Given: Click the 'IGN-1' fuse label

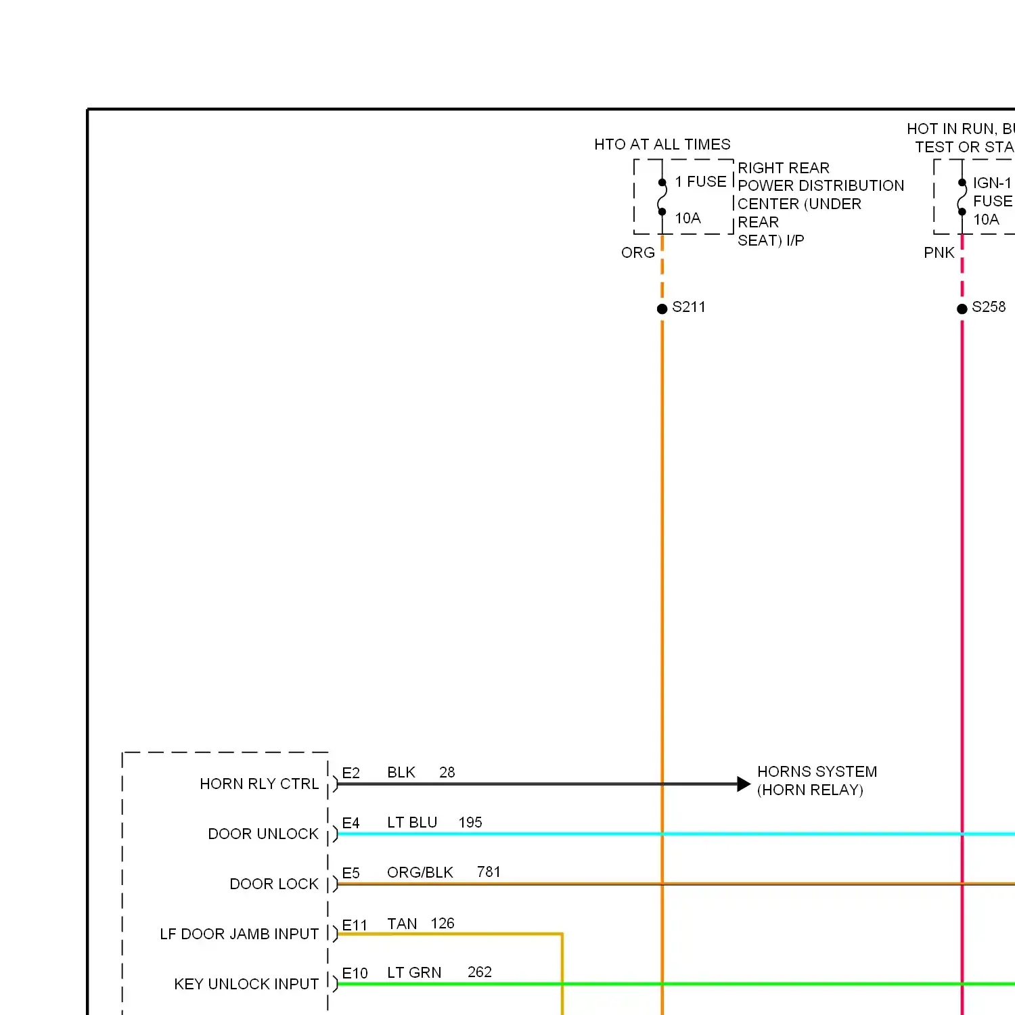Looking at the screenshot, I should point(992,183).
